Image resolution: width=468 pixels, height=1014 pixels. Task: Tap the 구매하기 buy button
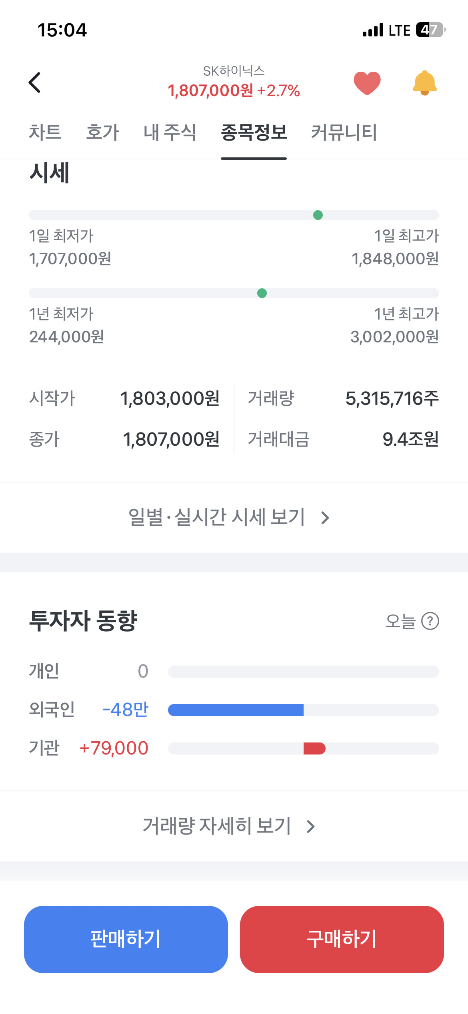pyautogui.click(x=342, y=940)
